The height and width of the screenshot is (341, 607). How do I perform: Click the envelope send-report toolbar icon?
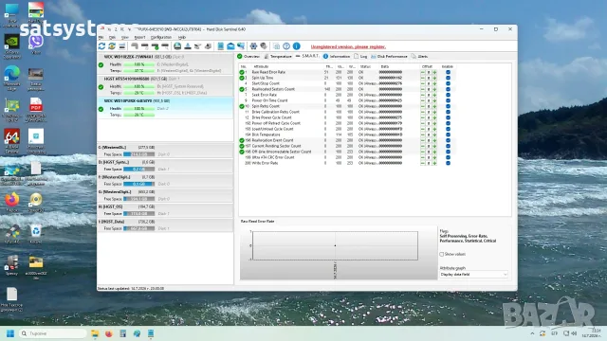(x=230, y=46)
